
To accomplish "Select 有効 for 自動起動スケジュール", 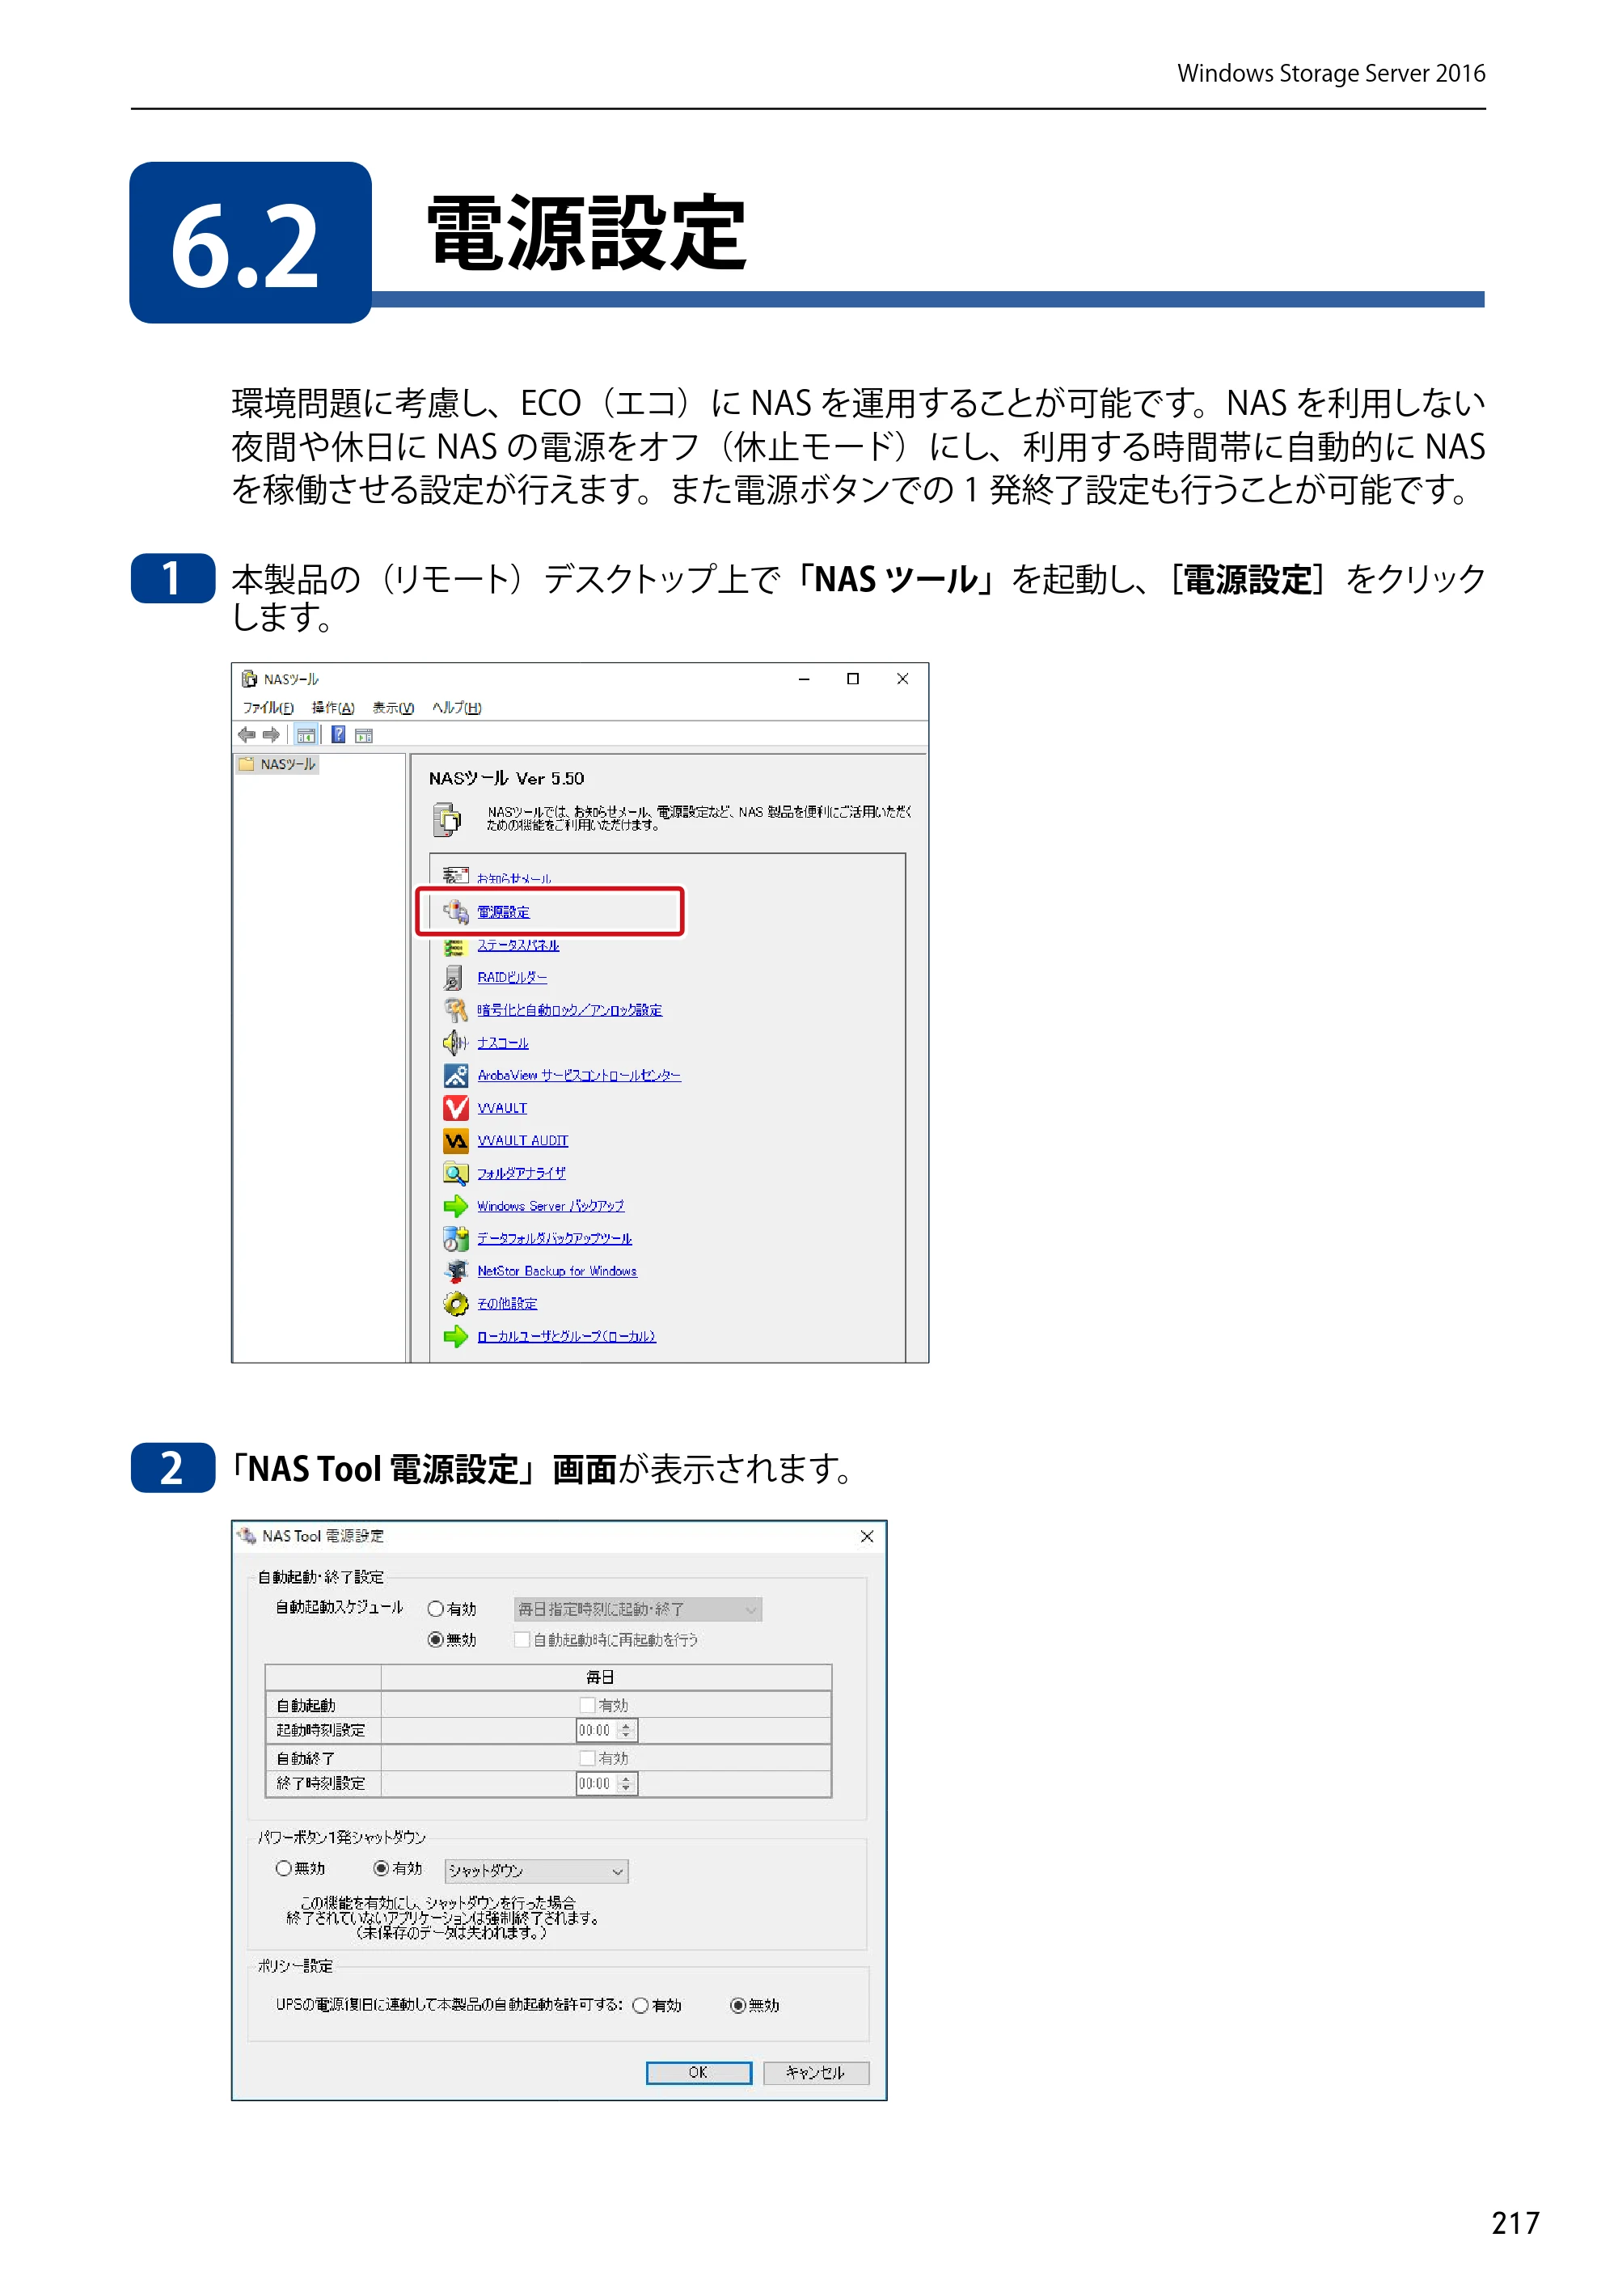I will [435, 1609].
